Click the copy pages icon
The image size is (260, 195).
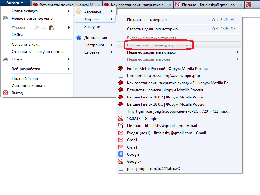[44, 28]
